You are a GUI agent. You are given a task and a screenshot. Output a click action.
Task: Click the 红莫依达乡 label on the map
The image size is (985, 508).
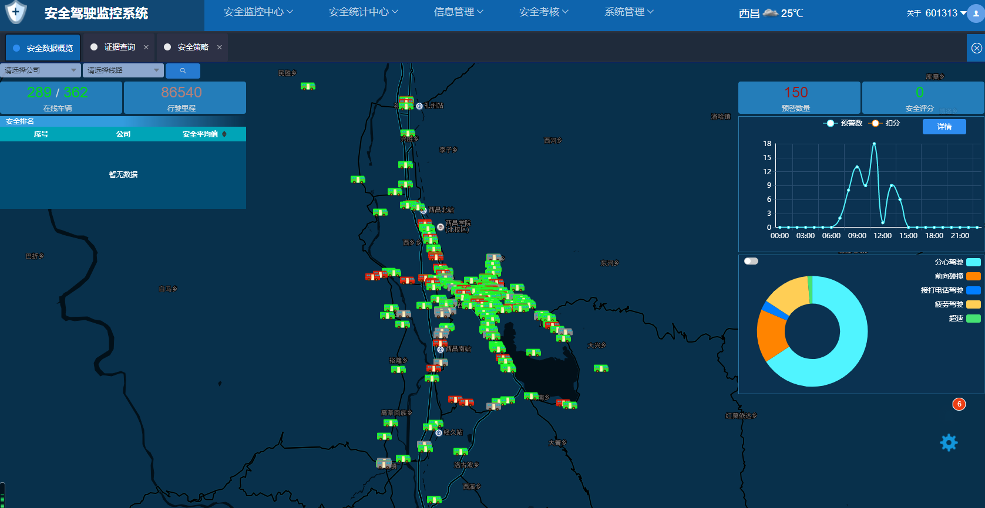[741, 416]
